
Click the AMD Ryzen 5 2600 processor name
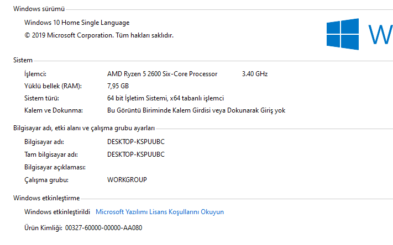click(x=162, y=74)
